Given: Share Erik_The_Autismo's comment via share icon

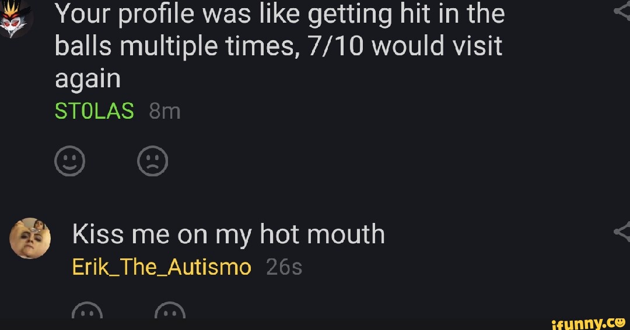Looking at the screenshot, I should tap(622, 232).
